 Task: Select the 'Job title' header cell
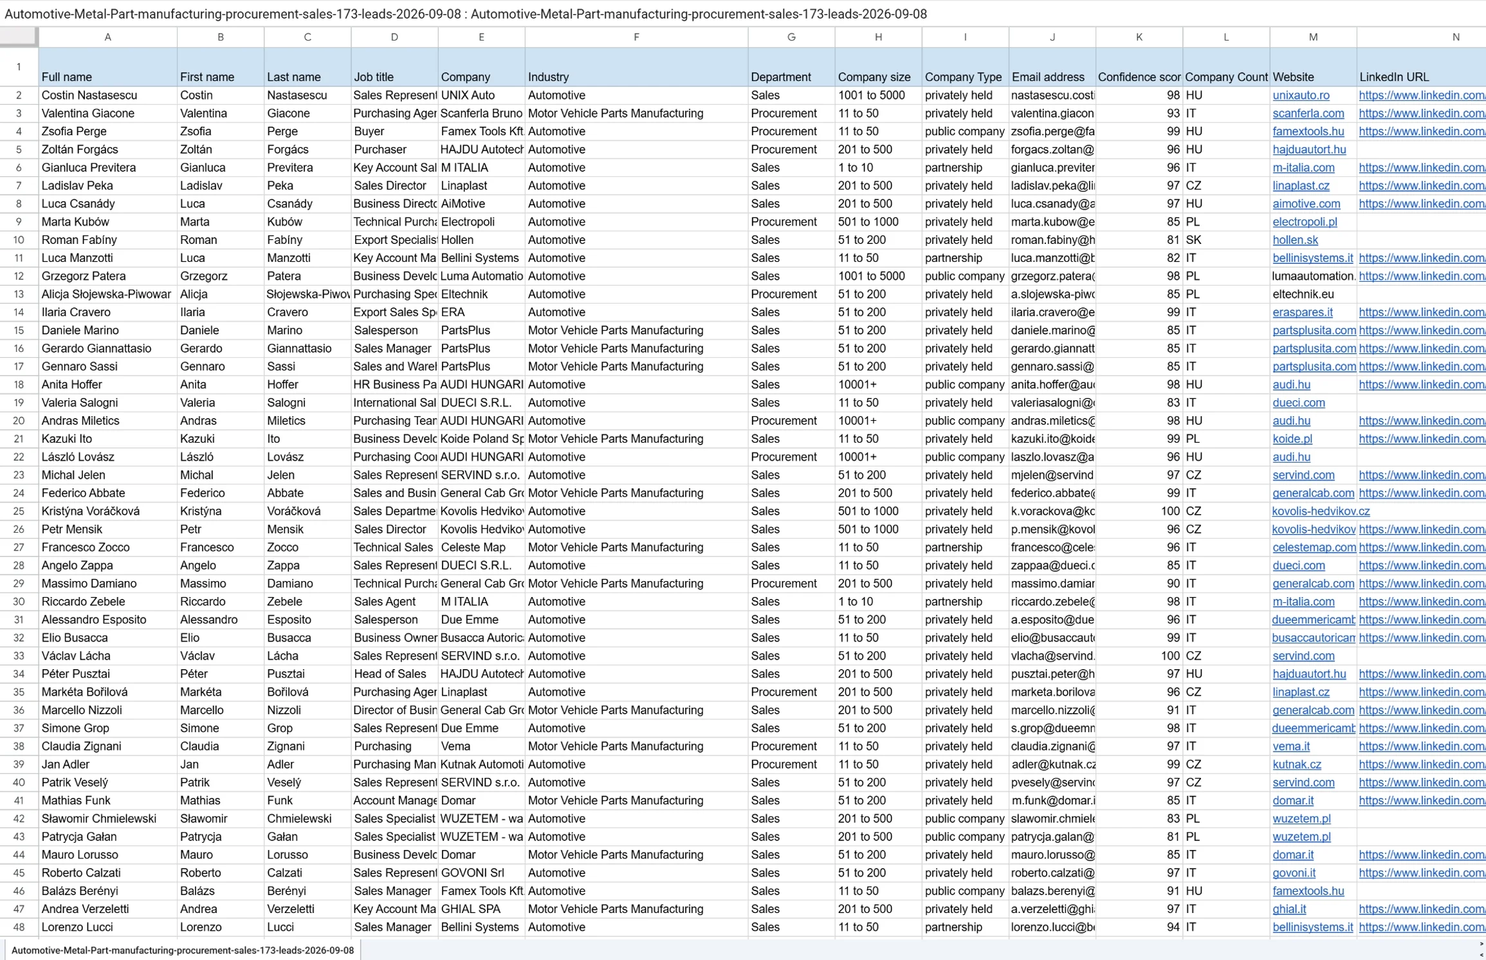click(394, 67)
